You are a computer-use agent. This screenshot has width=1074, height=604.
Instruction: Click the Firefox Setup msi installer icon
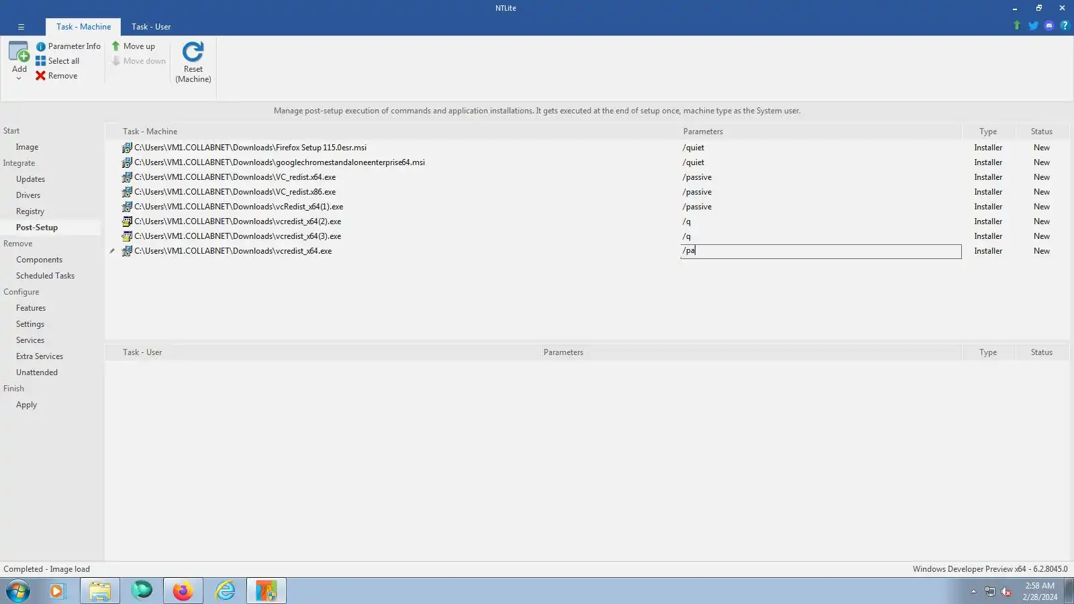point(127,148)
